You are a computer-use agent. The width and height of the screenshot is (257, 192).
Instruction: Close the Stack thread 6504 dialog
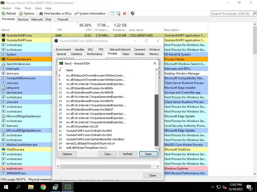(155, 63)
